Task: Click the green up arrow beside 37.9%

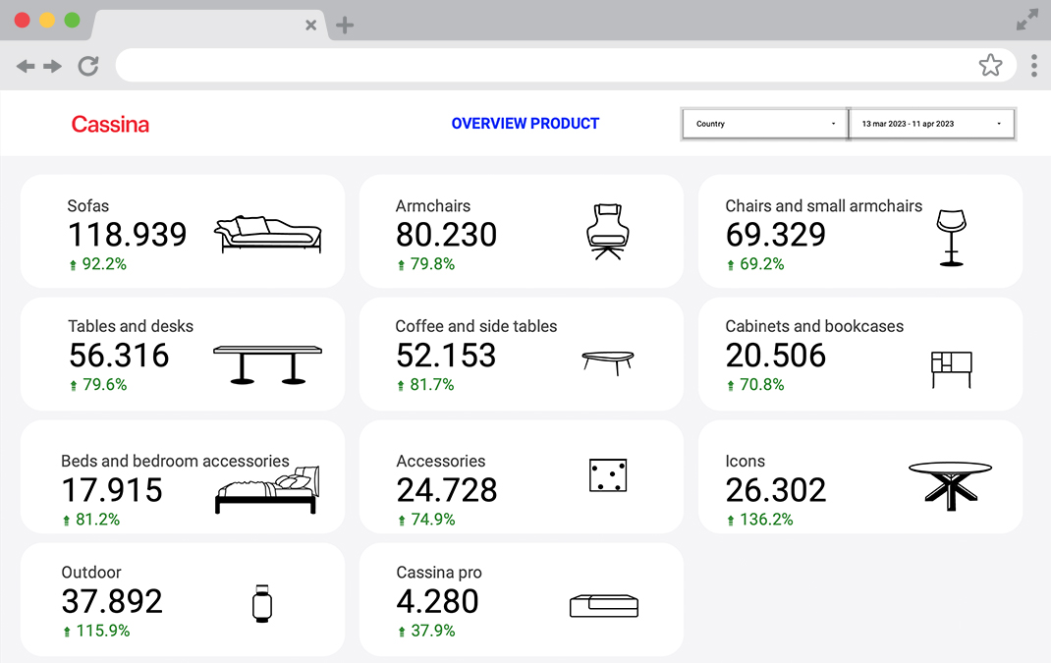Action: (402, 632)
